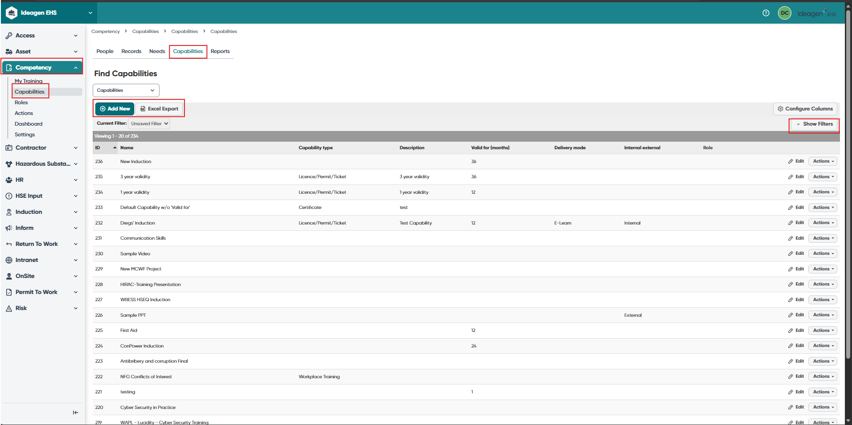Expand the OnSite sidebar section chevron
The height and width of the screenshot is (425, 852).
point(76,276)
